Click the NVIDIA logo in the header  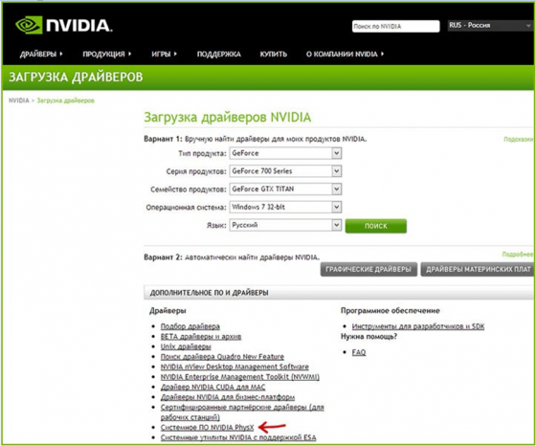click(x=64, y=25)
